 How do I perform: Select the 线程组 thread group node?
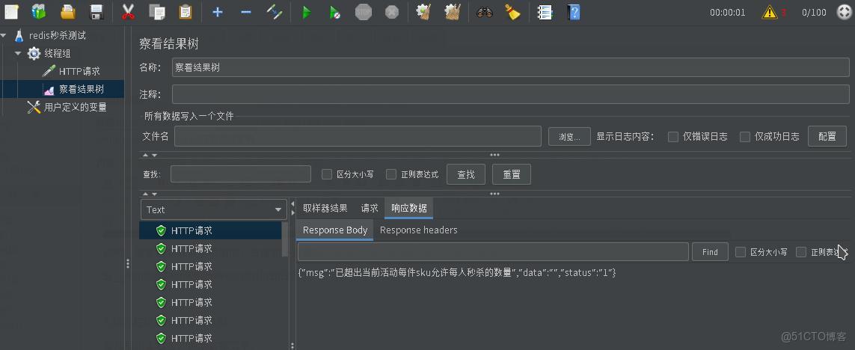[58, 53]
